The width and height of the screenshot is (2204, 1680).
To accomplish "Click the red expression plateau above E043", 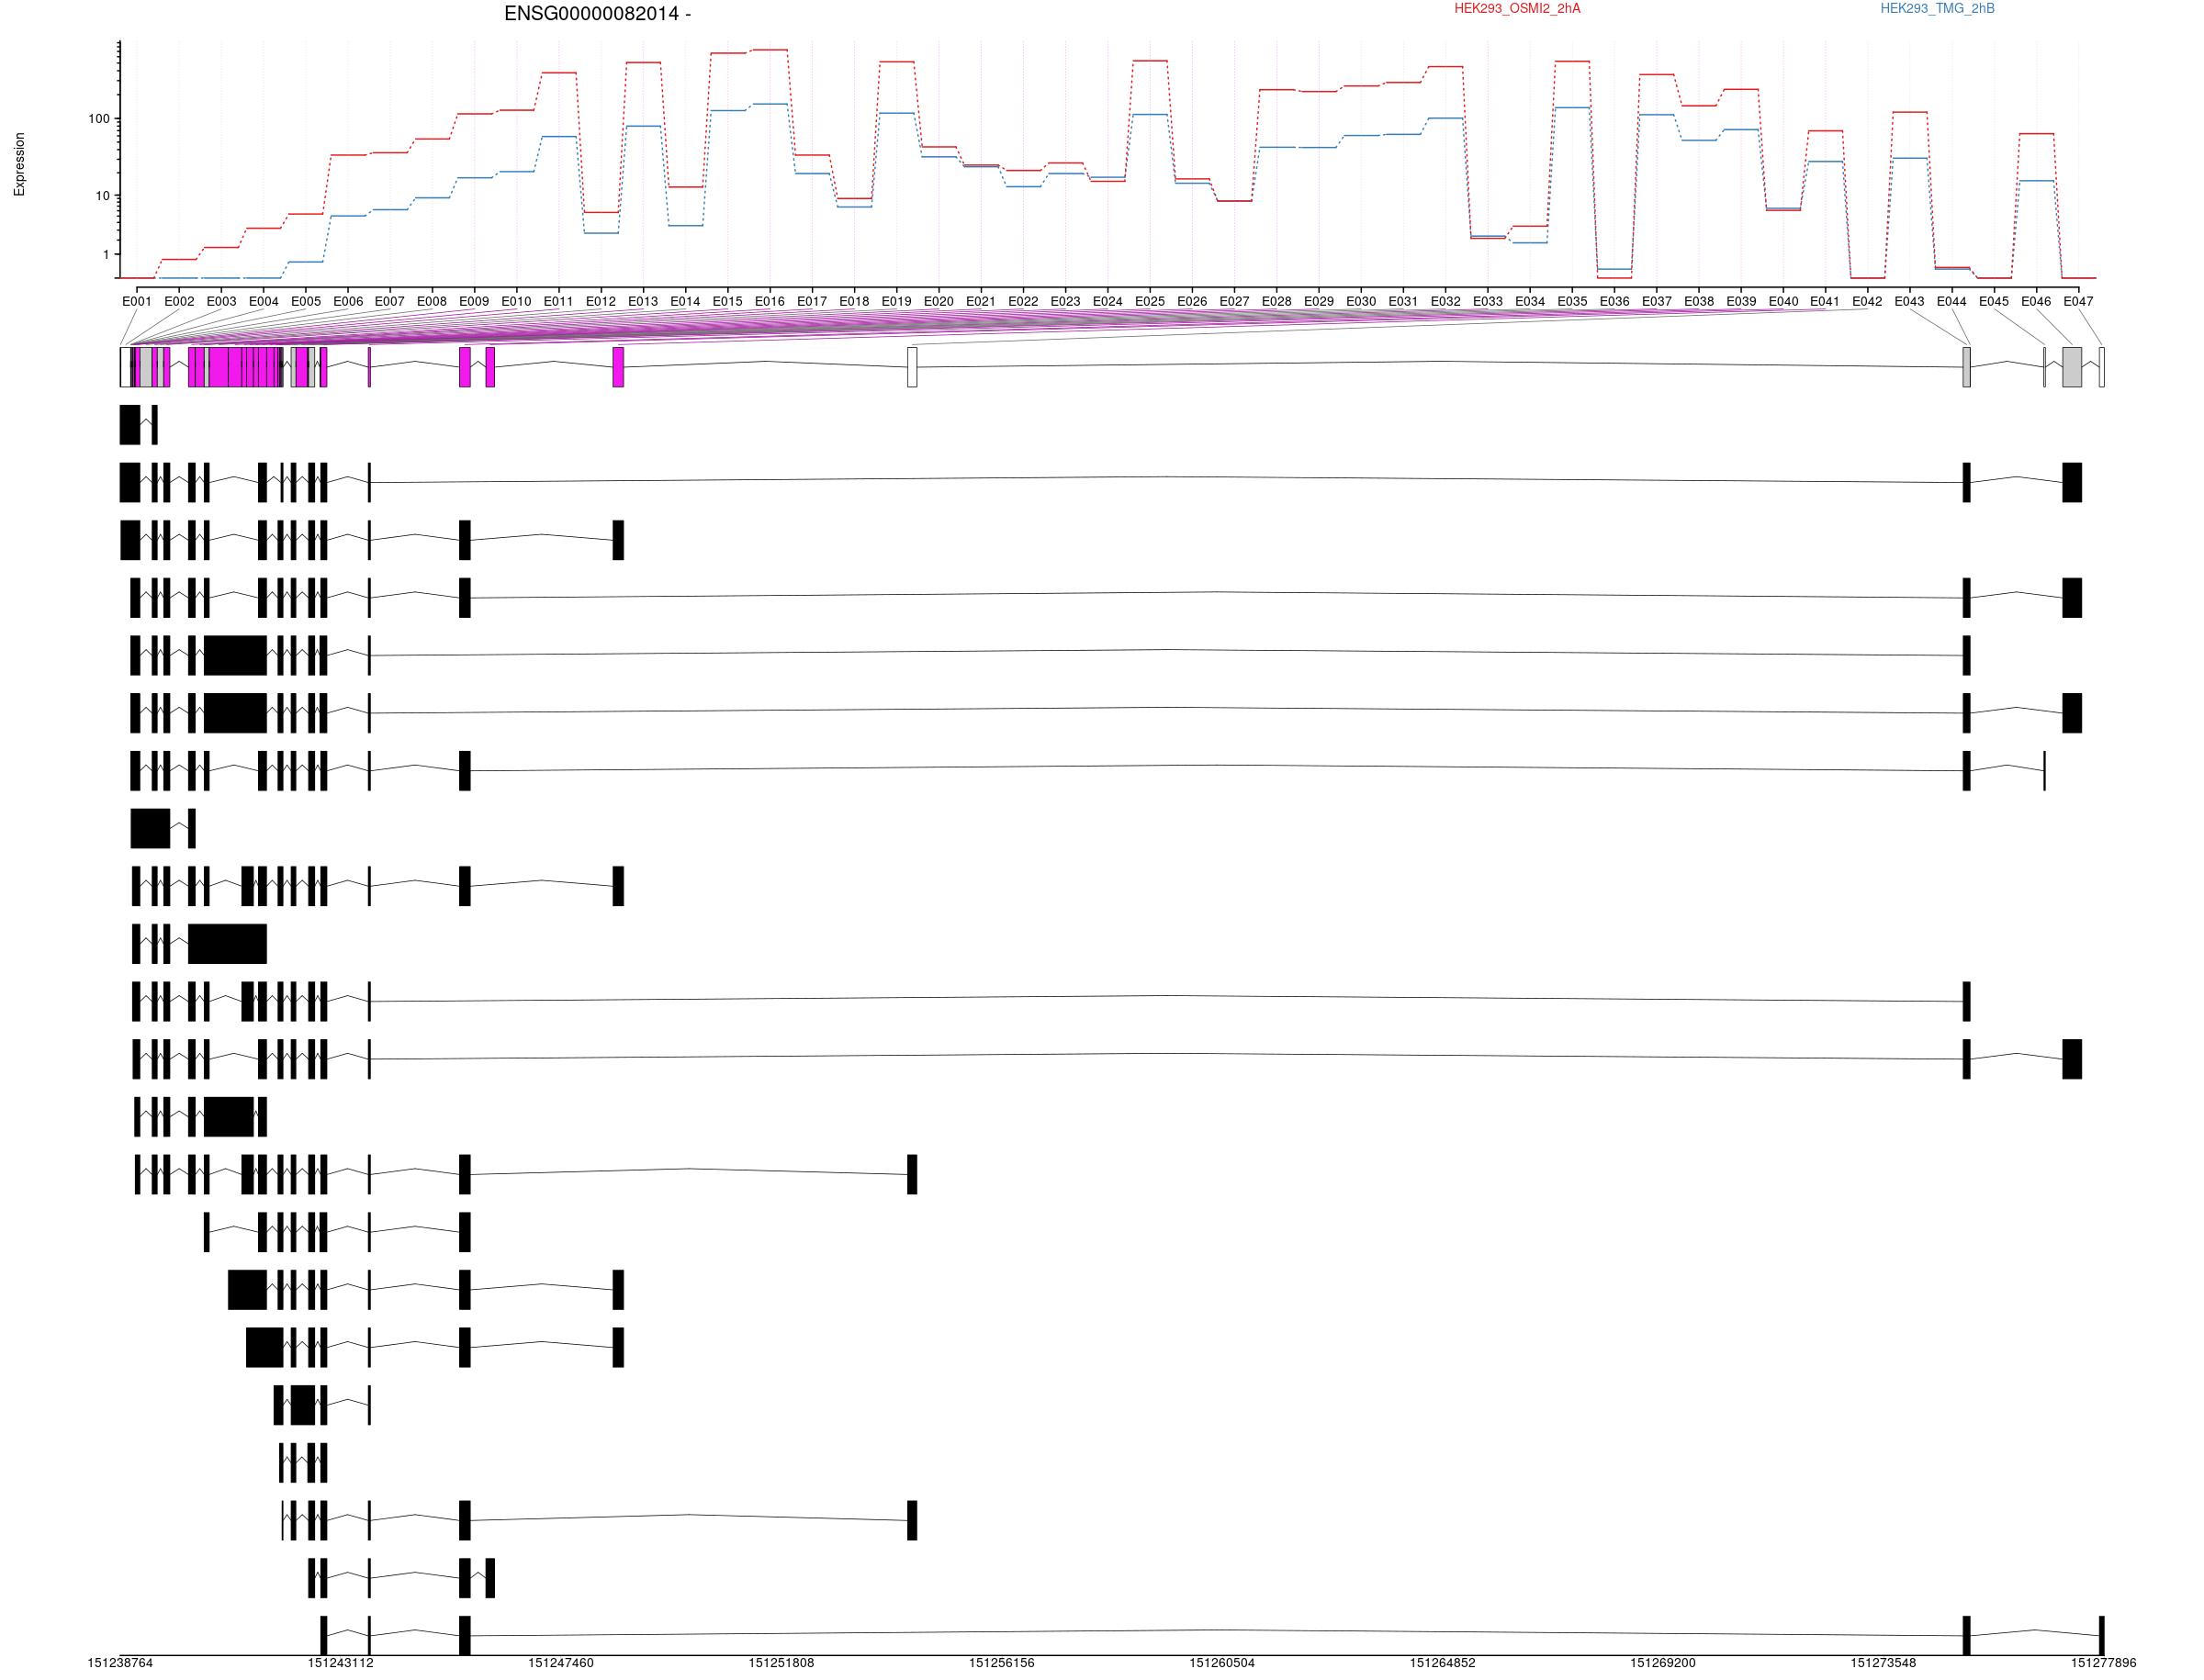I will pyautogui.click(x=1909, y=112).
